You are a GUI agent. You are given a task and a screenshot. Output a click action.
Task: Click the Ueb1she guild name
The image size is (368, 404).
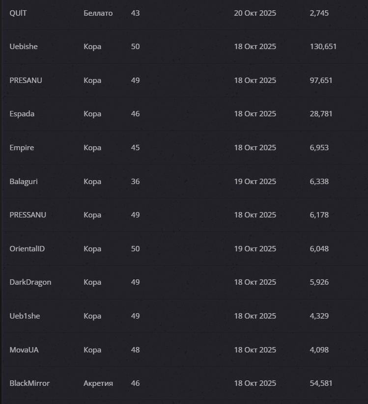point(25,316)
